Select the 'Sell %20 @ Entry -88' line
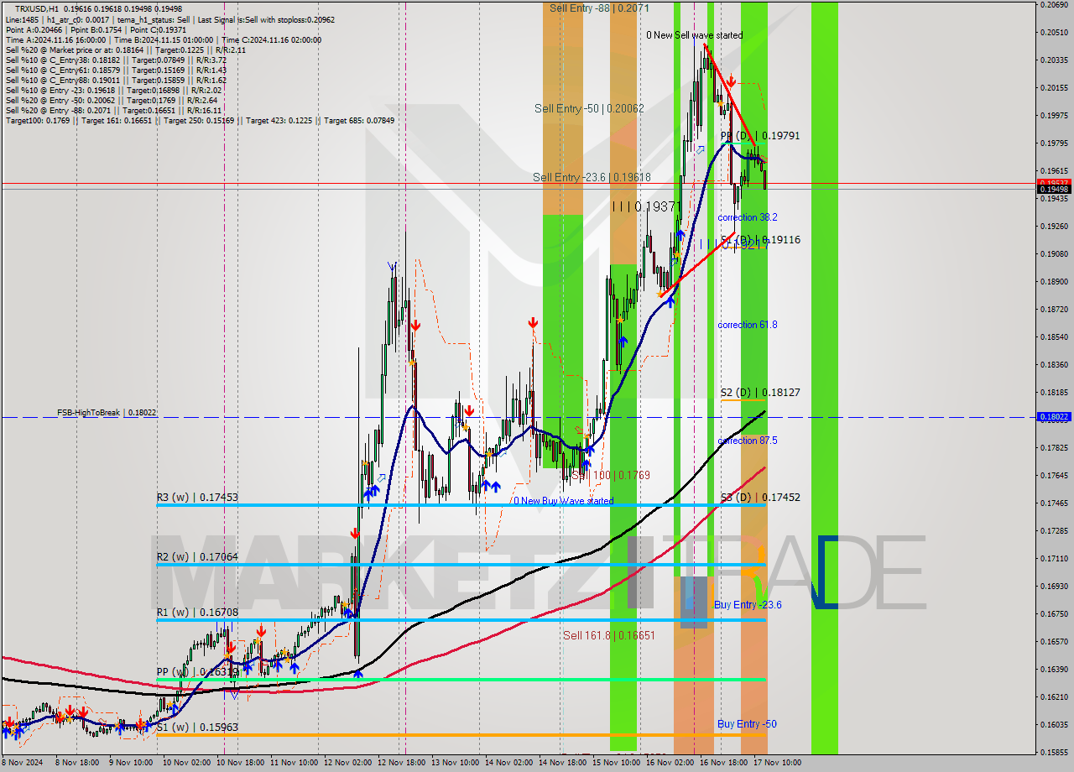The width and height of the screenshot is (1074, 772). 113,110
